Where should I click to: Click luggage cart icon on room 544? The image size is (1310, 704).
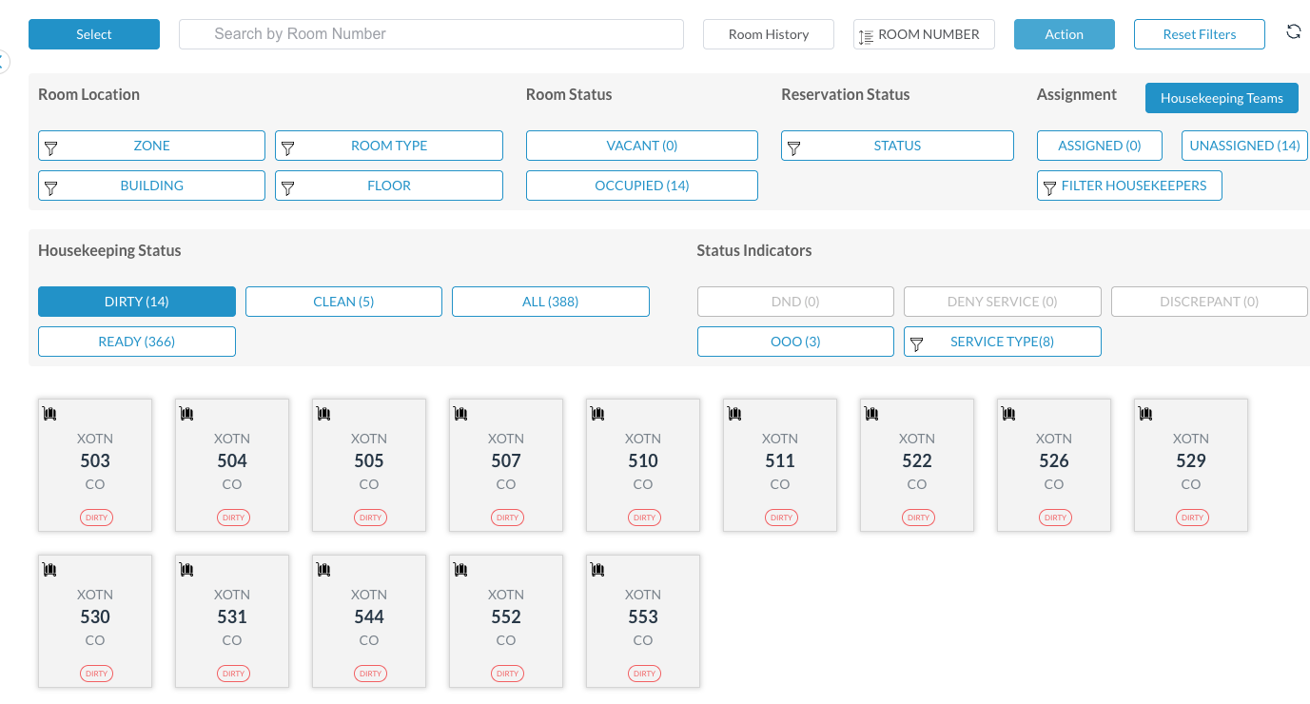point(324,569)
